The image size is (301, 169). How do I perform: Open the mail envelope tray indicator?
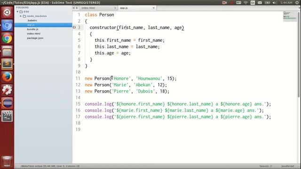coord(260,3)
